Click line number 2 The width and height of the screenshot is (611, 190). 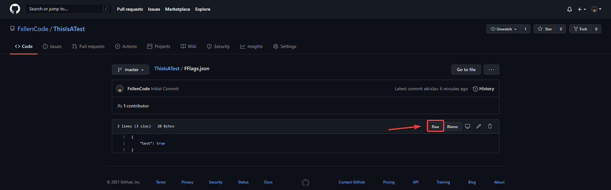tap(124, 144)
